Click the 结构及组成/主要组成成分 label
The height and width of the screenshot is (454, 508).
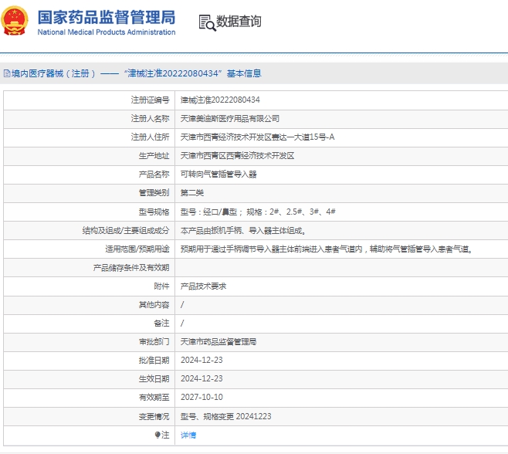(126, 230)
